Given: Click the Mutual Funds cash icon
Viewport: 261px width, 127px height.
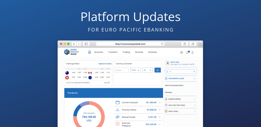Looking at the screenshot, I should [118, 117].
